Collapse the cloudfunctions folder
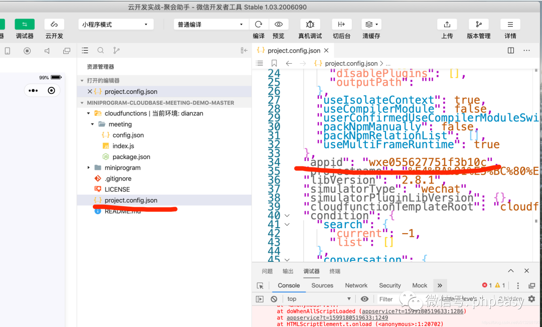This screenshot has height=327, width=542. coord(88,113)
